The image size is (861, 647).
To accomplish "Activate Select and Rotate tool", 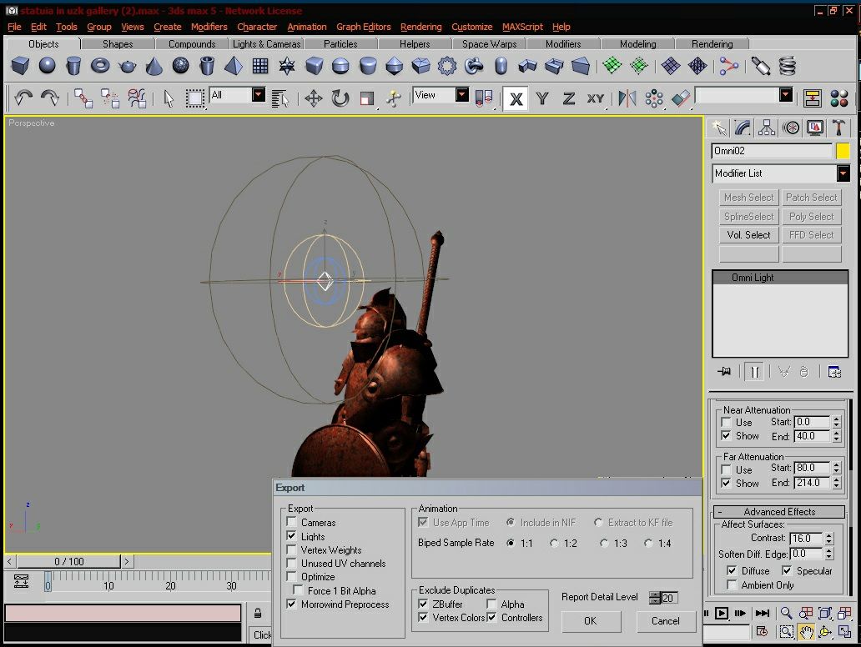I will click(x=340, y=98).
